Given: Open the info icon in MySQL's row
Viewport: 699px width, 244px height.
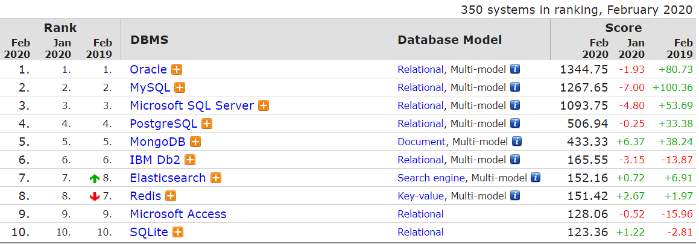Looking at the screenshot, I should pos(515,87).
